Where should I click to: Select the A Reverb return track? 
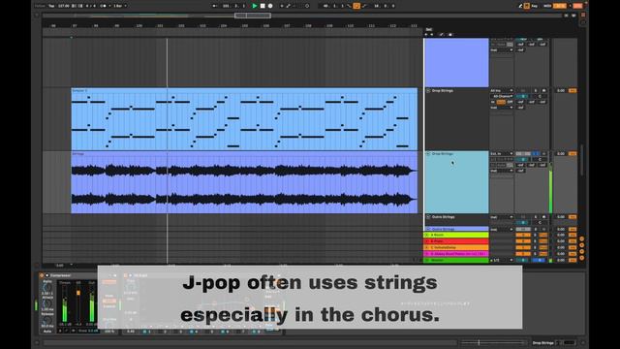456,235
